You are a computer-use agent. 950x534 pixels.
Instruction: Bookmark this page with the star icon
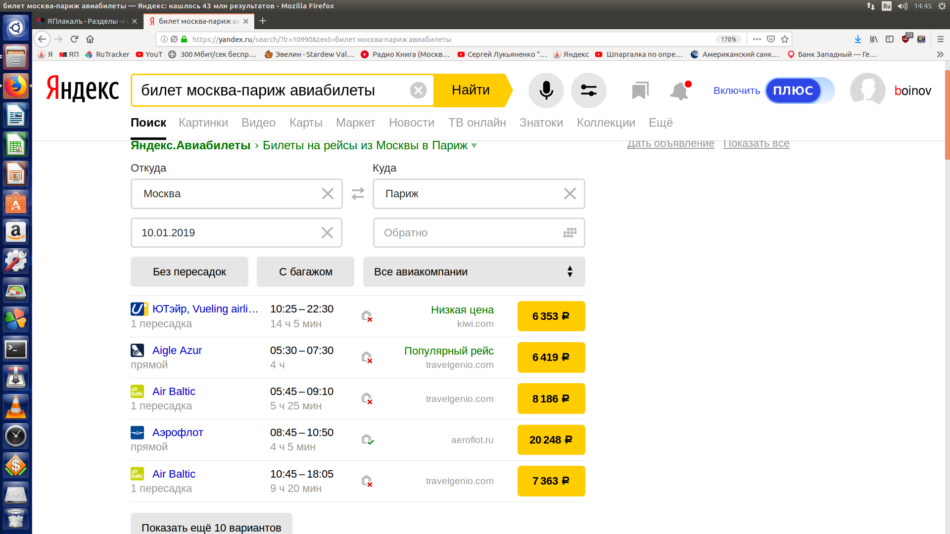point(785,39)
